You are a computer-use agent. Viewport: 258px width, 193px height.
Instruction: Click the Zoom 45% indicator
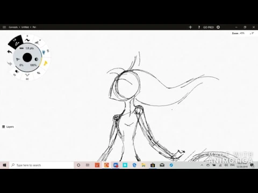point(238,33)
